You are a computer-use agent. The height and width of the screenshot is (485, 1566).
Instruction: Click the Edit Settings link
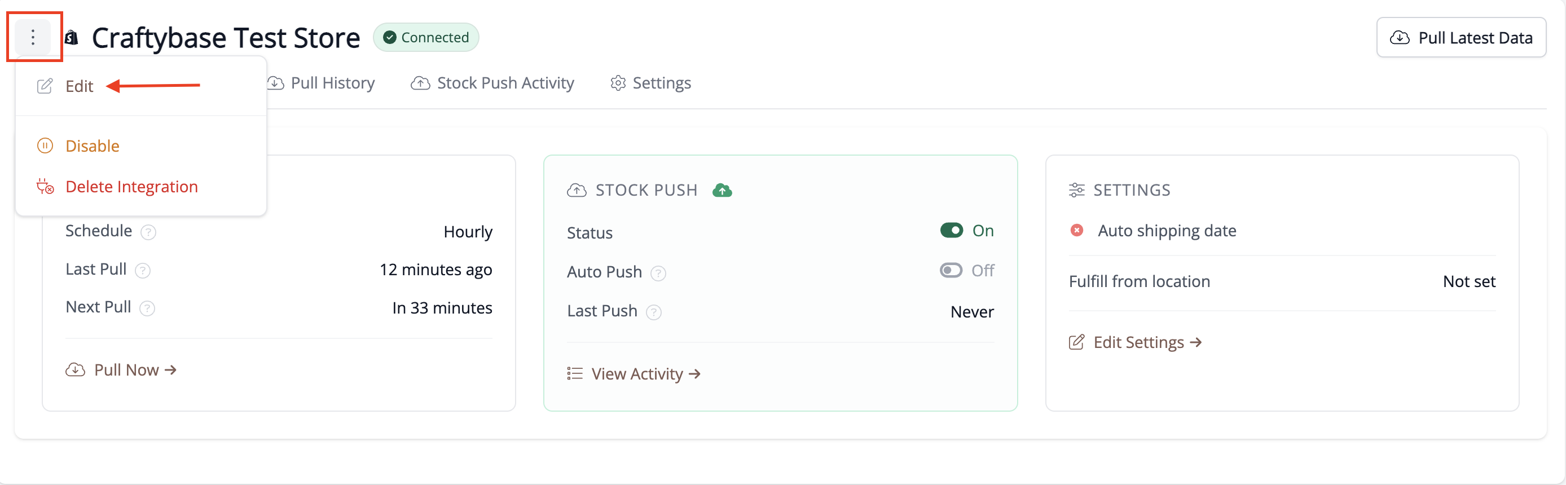(x=1136, y=342)
